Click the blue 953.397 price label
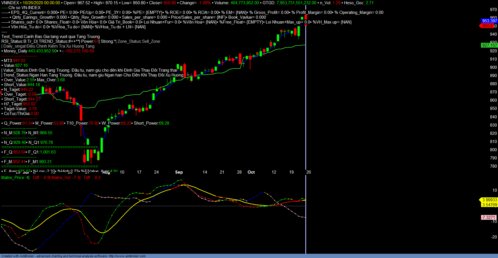Viewport: 498px width, 258px height. [x=489, y=21]
